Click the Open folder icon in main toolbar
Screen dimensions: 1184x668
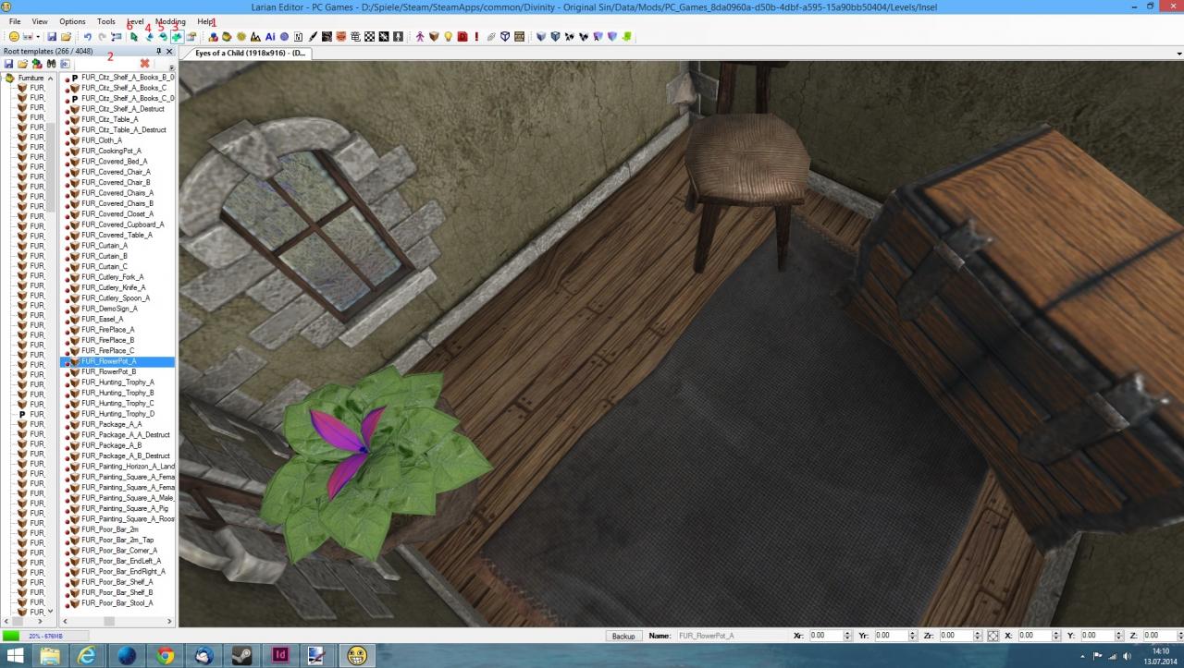point(67,37)
